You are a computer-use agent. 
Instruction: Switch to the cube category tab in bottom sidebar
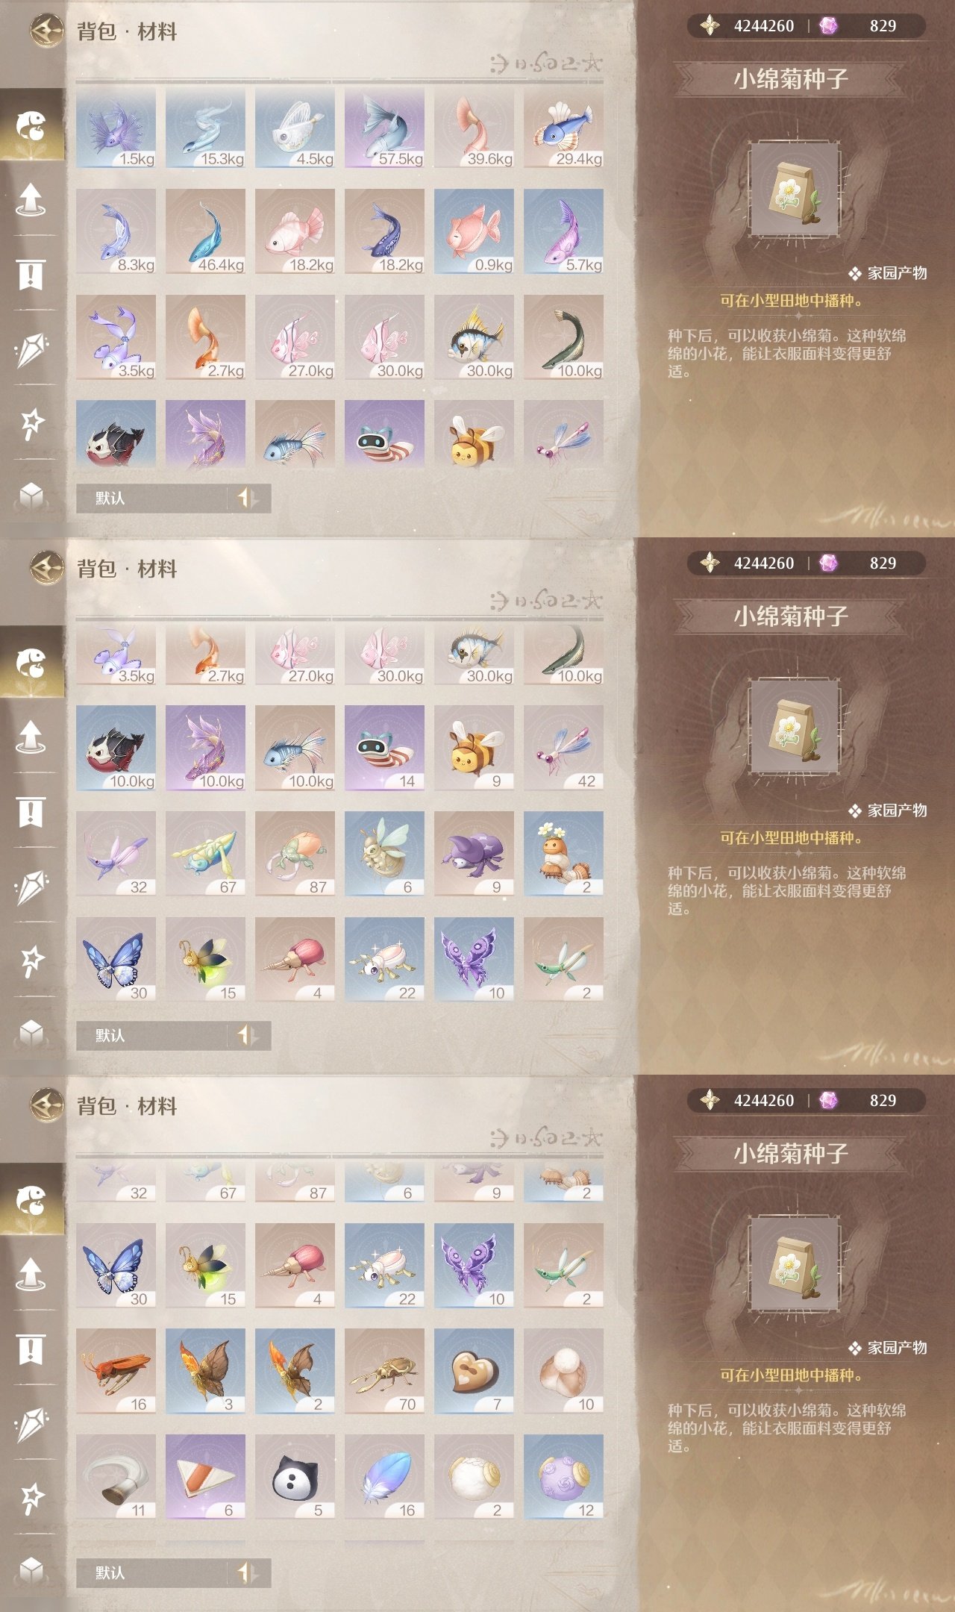click(x=31, y=1569)
